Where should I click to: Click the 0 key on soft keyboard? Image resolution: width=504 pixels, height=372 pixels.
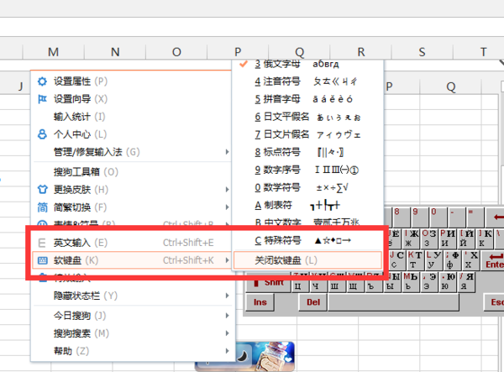pyautogui.click(x=438, y=217)
